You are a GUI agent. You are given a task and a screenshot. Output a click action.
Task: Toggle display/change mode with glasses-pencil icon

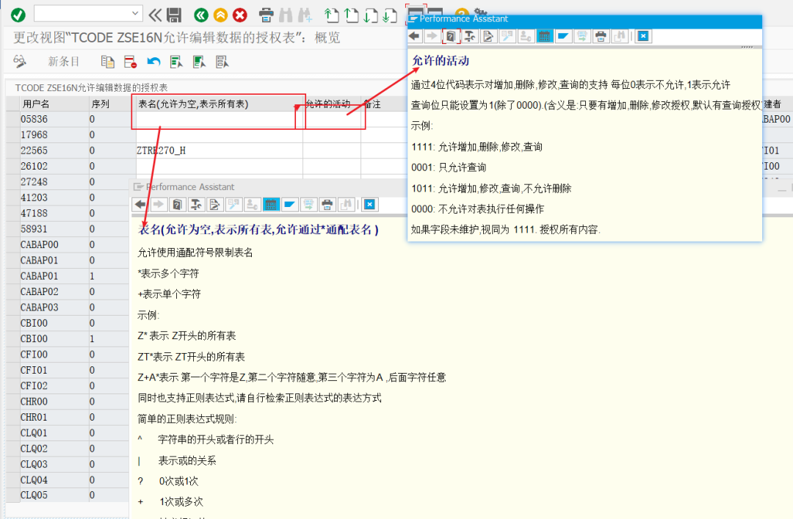[x=20, y=61]
